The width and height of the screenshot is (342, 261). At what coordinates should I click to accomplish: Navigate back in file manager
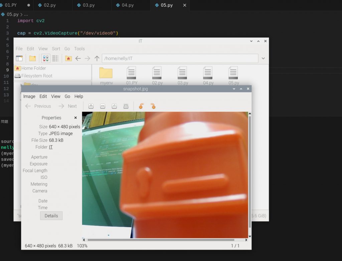78,58
